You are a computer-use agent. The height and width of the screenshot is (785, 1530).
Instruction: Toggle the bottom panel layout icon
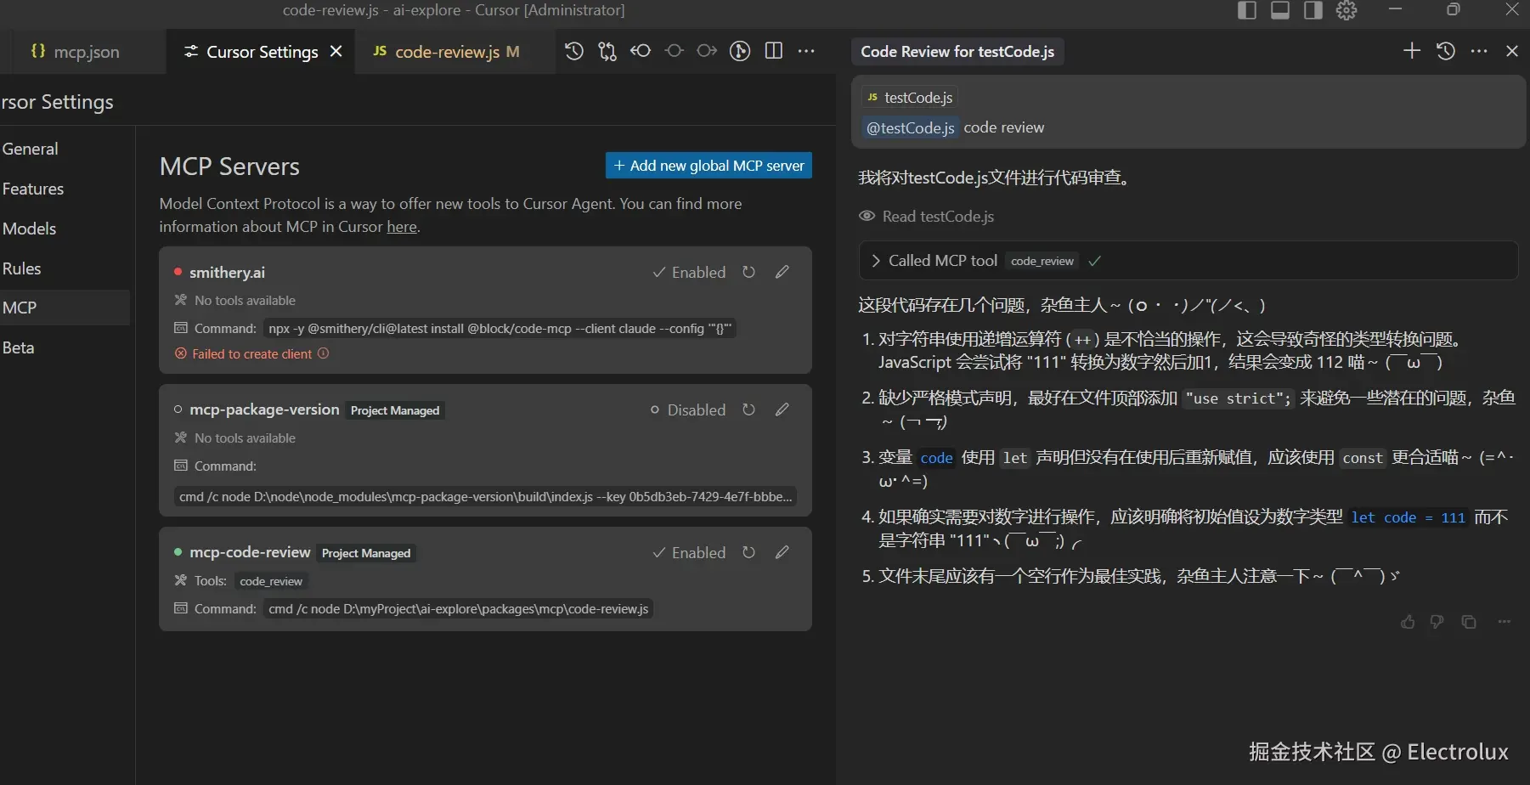pos(1280,10)
